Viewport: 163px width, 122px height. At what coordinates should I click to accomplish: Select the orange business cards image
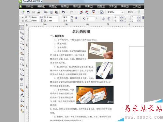tap(95, 95)
